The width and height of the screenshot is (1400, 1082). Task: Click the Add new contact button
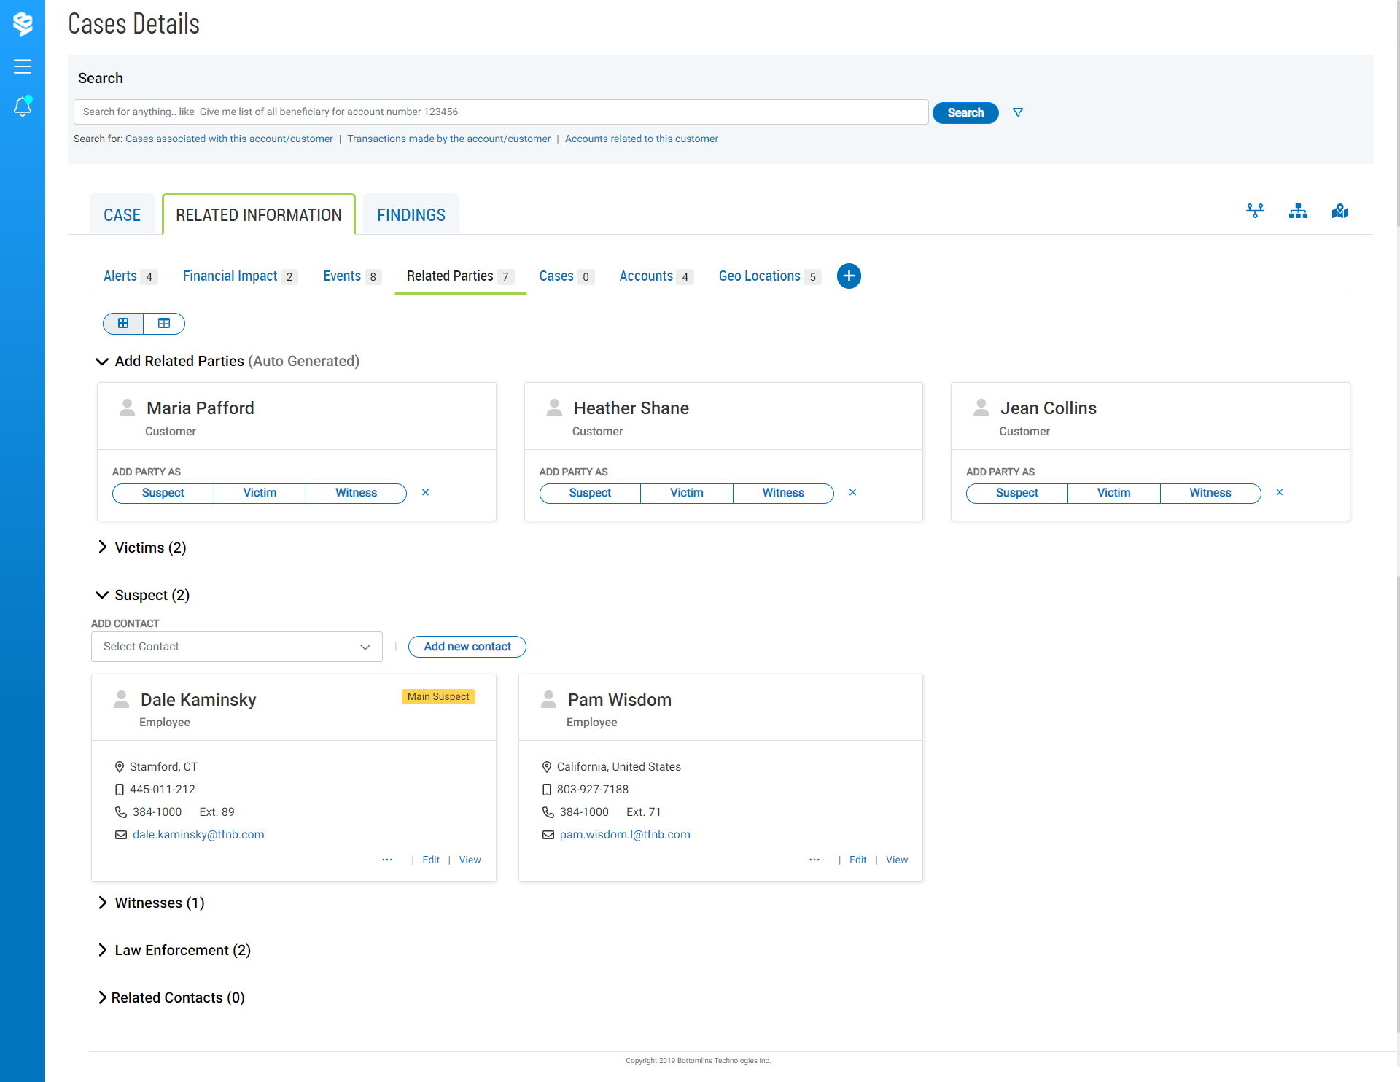point(467,647)
